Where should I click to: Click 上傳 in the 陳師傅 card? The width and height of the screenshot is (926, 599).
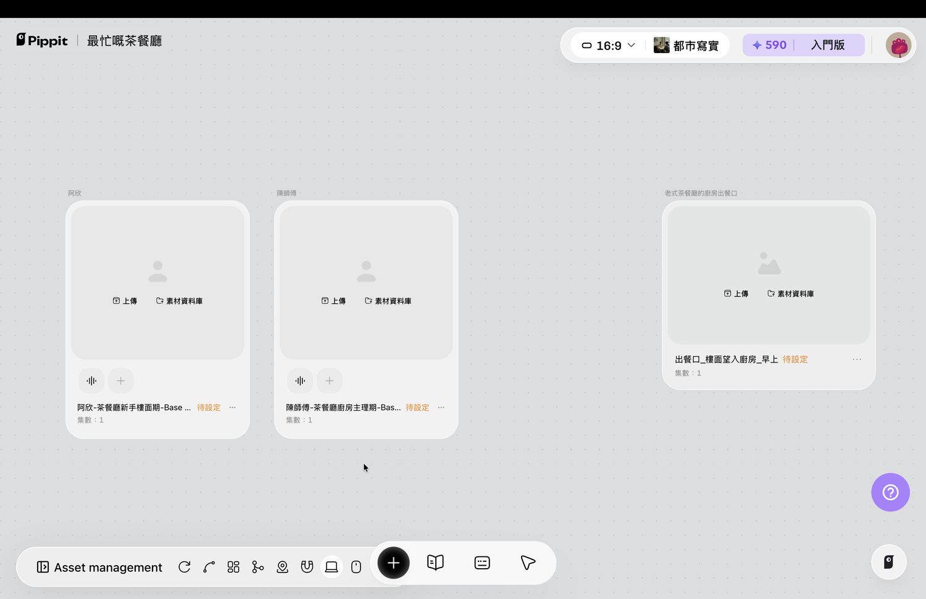333,301
